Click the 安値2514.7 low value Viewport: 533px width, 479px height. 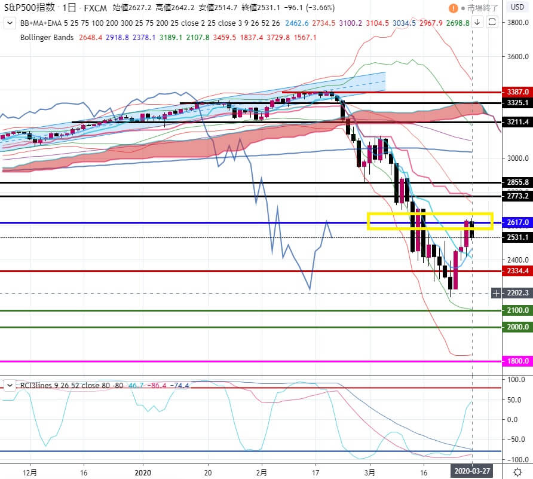(x=218, y=8)
